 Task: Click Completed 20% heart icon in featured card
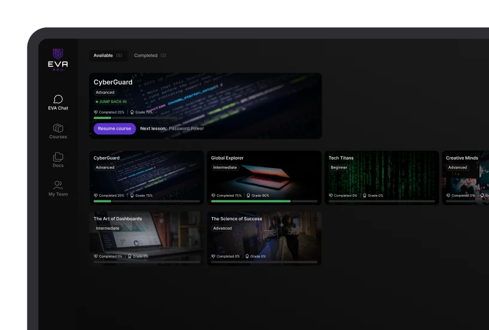click(x=96, y=112)
